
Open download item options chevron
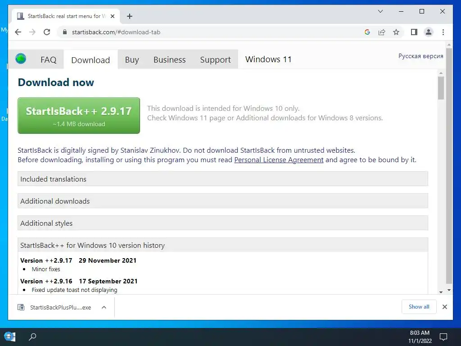(x=104, y=307)
